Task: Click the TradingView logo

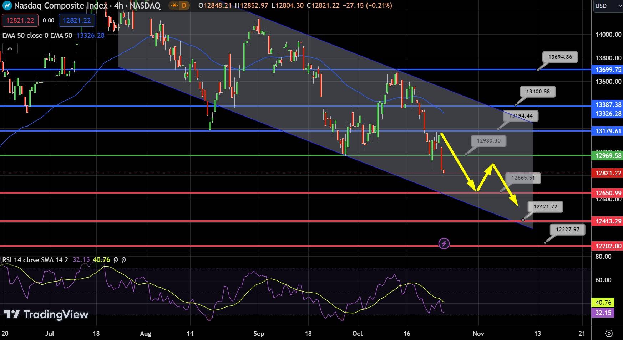Action: tap(46, 314)
